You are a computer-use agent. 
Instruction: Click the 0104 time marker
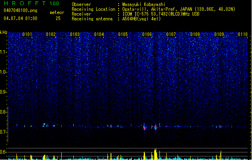click(99, 34)
